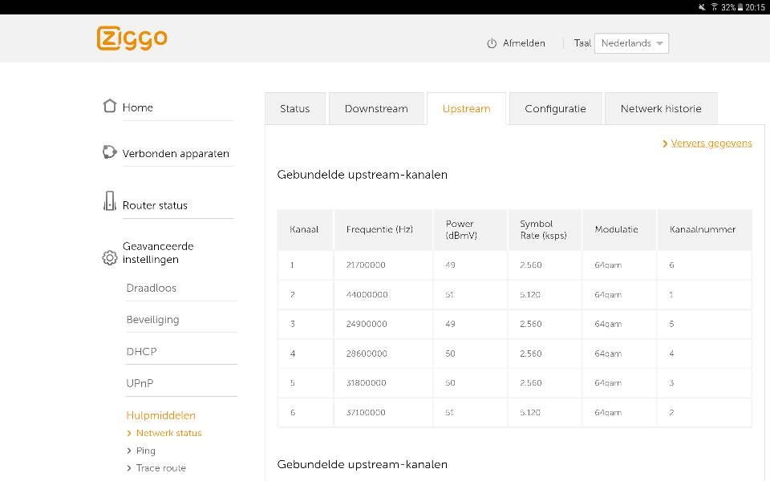This screenshot has height=481, width=770.
Task: Expand the Netwerk status submenu chevron
Action: (129, 433)
